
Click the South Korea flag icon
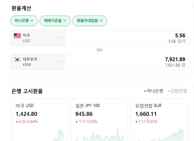tap(17, 59)
